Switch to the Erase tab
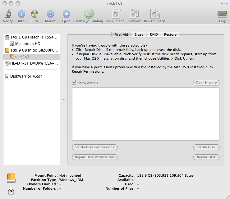 139,34
